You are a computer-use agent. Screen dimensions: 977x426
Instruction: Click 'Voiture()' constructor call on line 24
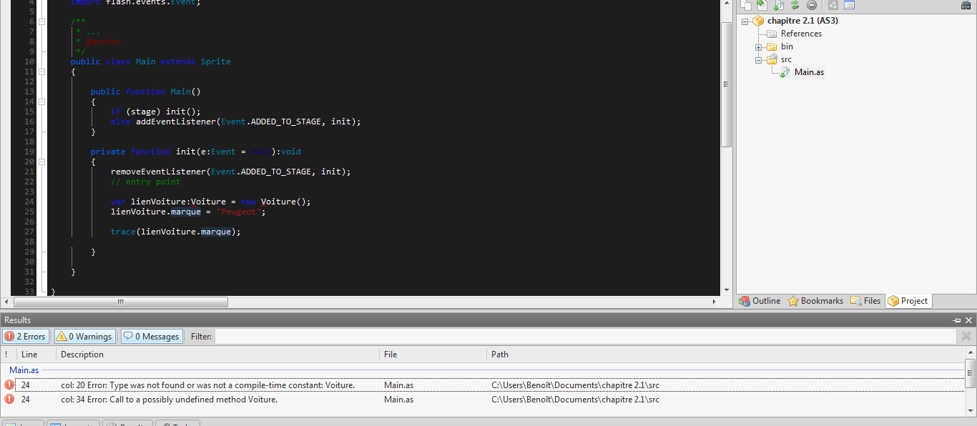[283, 202]
